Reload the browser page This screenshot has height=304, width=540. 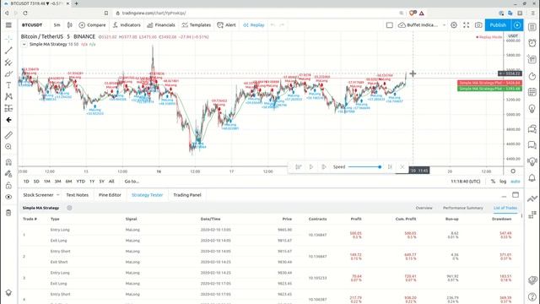tap(25, 14)
